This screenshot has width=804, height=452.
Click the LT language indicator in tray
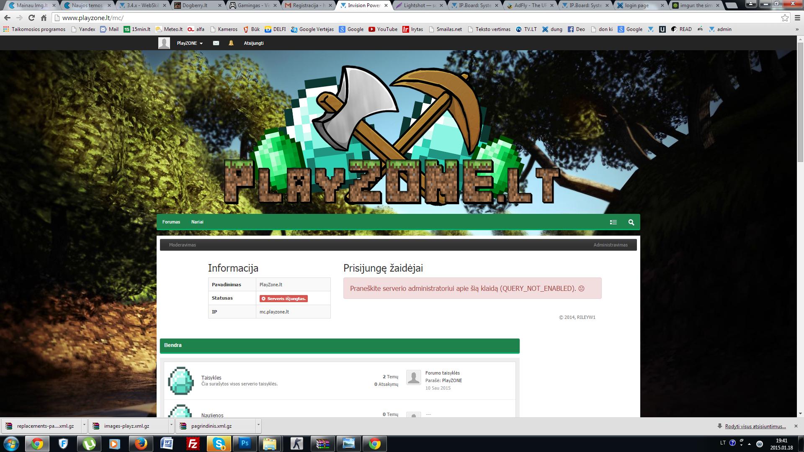pos(723,443)
